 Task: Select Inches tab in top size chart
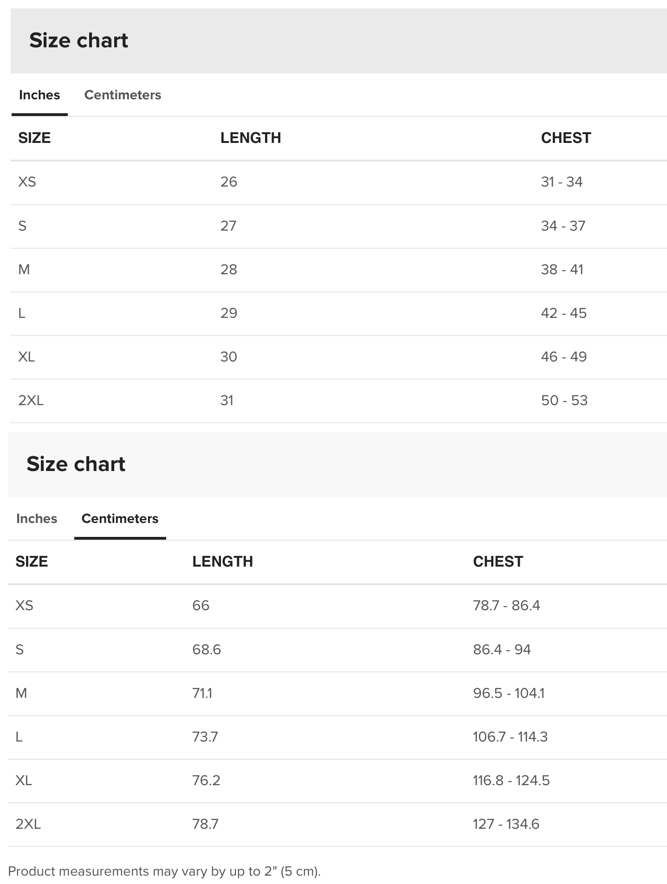[x=39, y=95]
